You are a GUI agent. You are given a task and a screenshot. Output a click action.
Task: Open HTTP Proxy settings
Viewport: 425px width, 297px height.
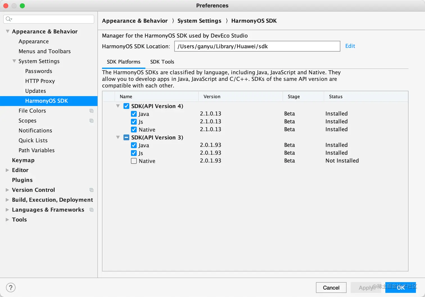[40, 81]
